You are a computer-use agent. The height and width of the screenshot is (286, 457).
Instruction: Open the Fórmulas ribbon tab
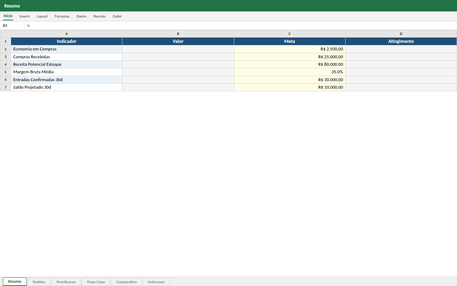tap(62, 16)
